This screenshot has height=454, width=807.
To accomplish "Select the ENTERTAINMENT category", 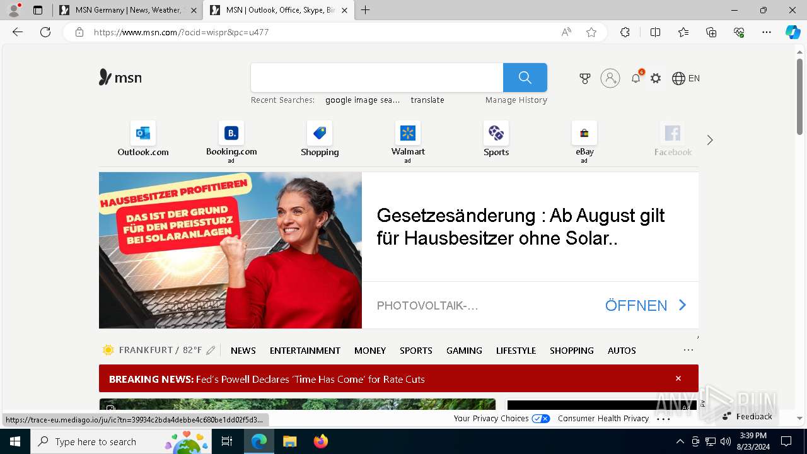I will click(305, 350).
